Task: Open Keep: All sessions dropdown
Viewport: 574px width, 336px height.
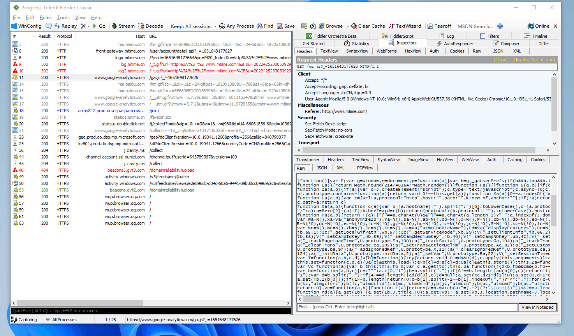Action: click(194, 26)
